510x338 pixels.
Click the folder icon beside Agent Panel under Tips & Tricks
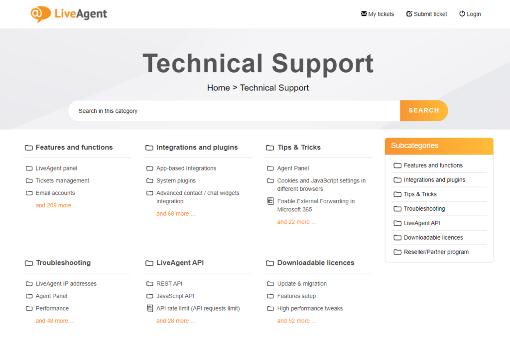[x=269, y=168]
